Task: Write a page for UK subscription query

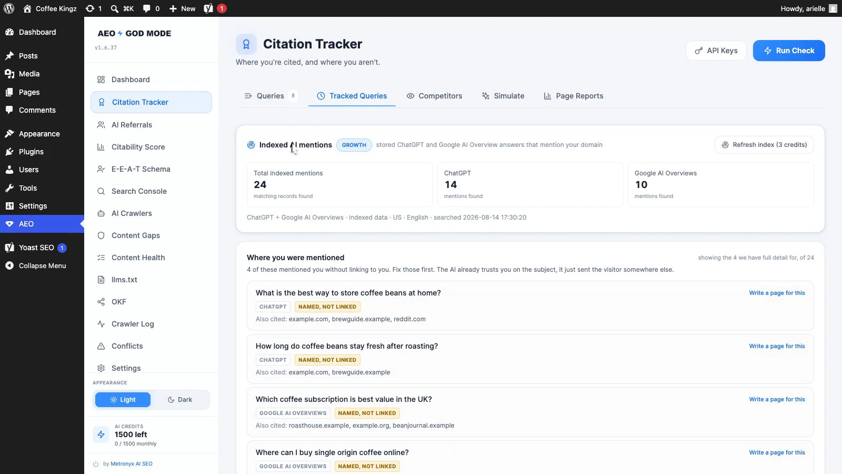Action: 777,399
